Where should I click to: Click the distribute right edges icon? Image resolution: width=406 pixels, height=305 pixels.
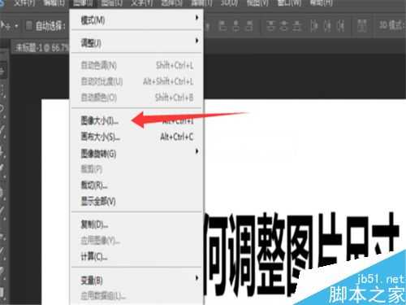(341, 26)
